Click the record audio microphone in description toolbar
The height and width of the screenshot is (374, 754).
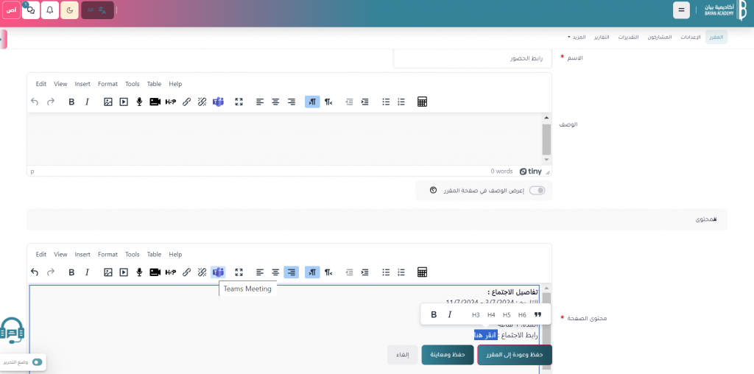tap(139, 102)
